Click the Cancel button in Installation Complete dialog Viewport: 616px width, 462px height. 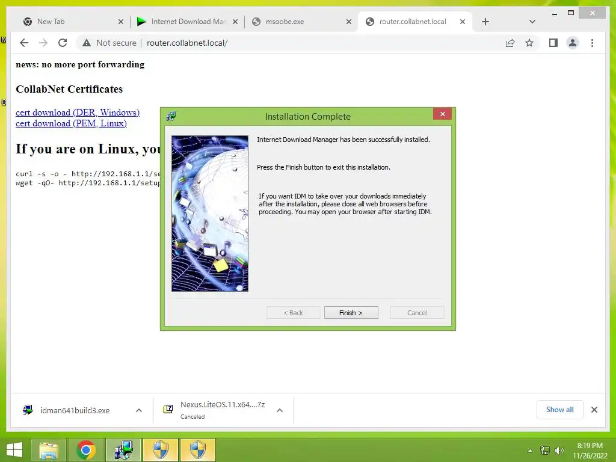417,313
